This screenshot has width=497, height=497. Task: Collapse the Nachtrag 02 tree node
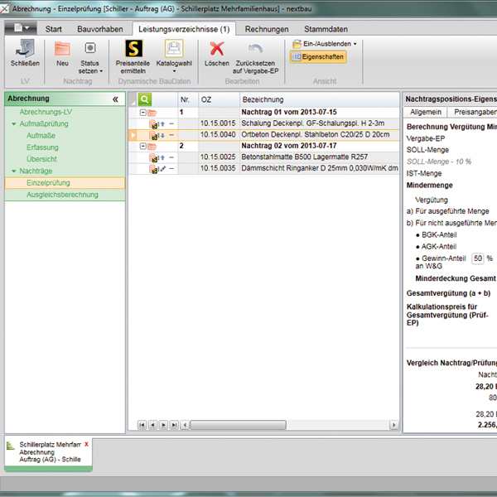[142, 146]
